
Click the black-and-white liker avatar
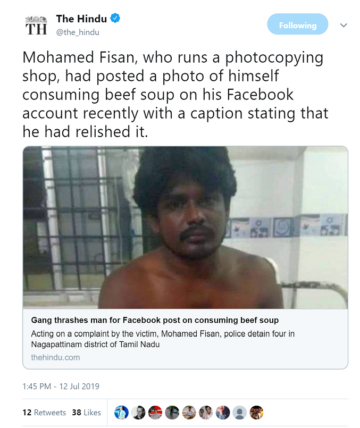(138, 413)
